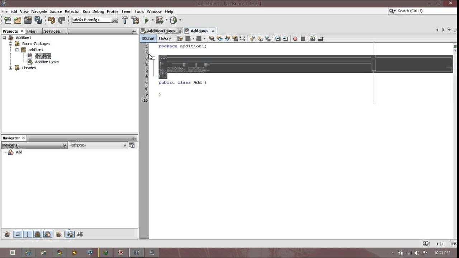Toggle Show Non-Public Members in Navigator
The height and width of the screenshot is (258, 459).
pyautogui.click(x=38, y=234)
